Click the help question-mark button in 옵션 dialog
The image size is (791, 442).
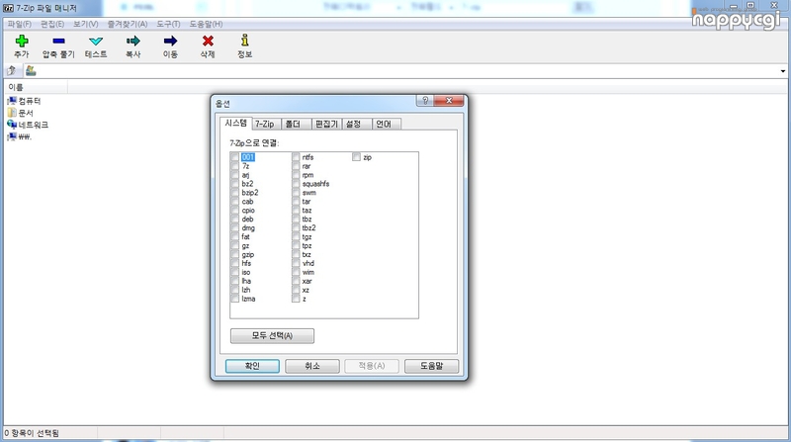(425, 101)
